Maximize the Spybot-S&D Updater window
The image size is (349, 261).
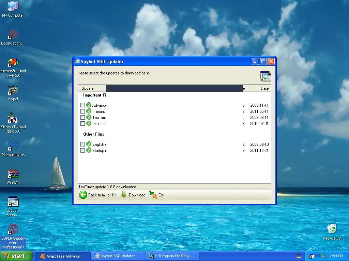[x=263, y=62]
